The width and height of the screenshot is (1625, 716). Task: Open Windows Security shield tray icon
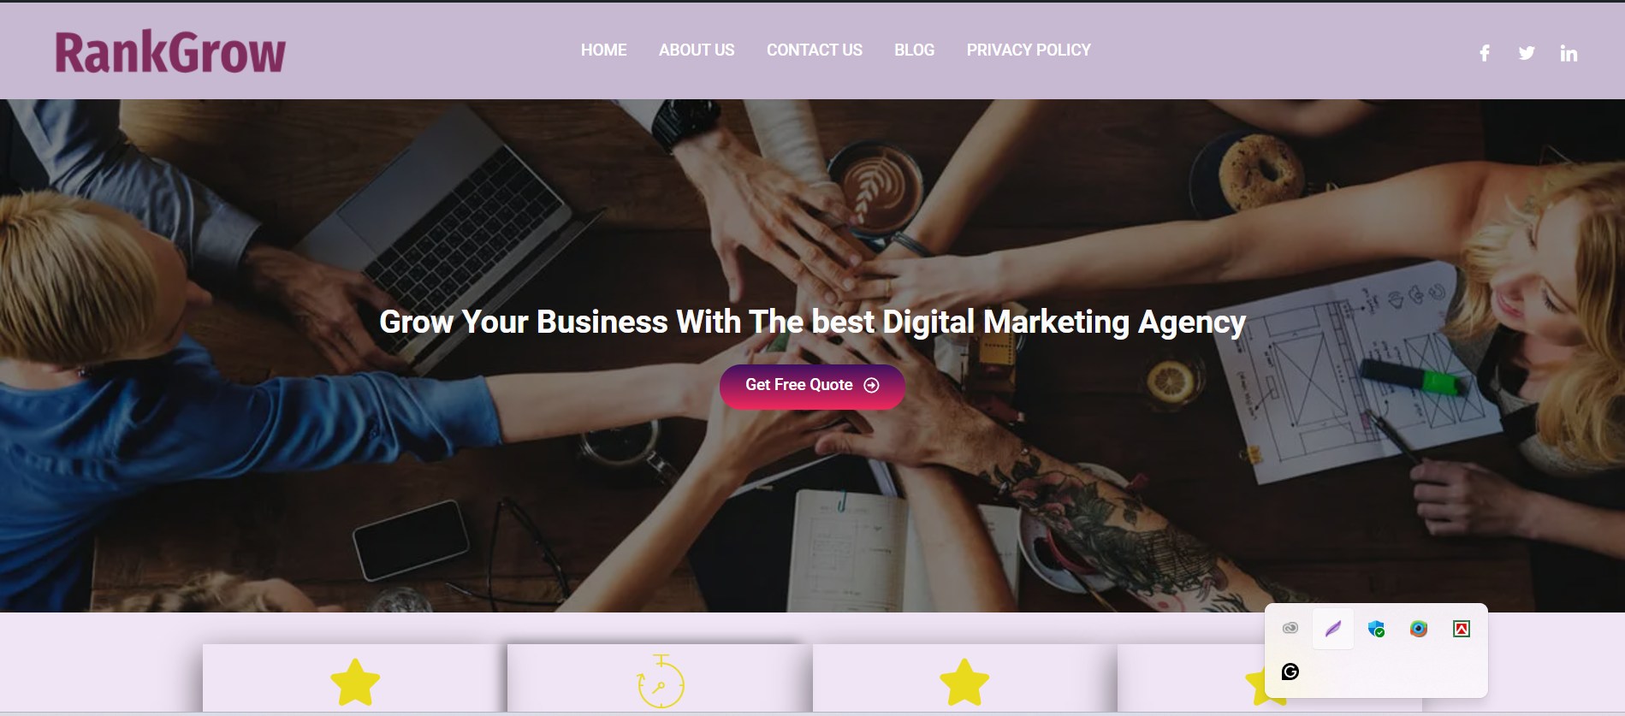(1376, 629)
